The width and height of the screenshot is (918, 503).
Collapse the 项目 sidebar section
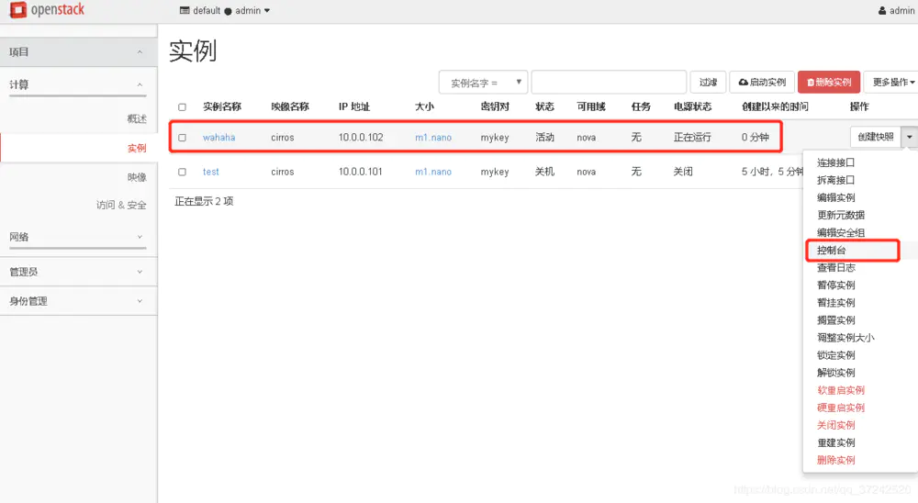[x=78, y=52]
